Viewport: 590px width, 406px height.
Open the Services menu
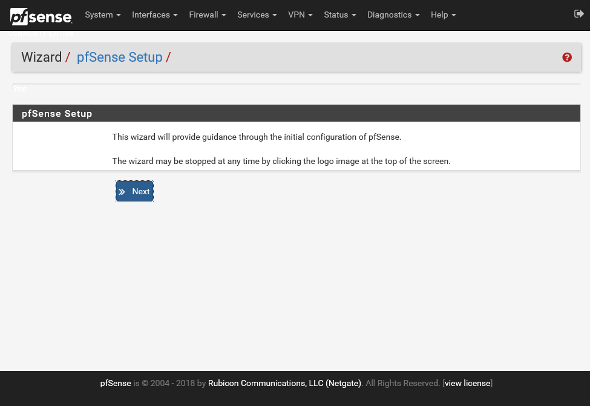coord(257,15)
